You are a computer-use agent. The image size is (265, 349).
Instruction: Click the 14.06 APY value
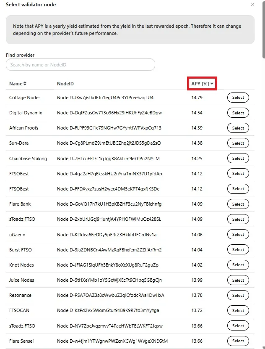tap(197, 235)
